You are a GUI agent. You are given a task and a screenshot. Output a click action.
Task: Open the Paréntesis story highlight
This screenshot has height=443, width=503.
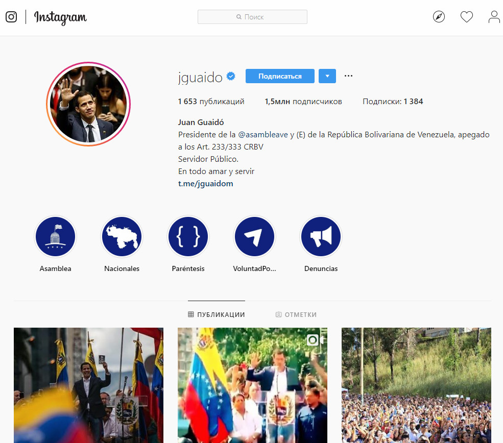pos(188,237)
